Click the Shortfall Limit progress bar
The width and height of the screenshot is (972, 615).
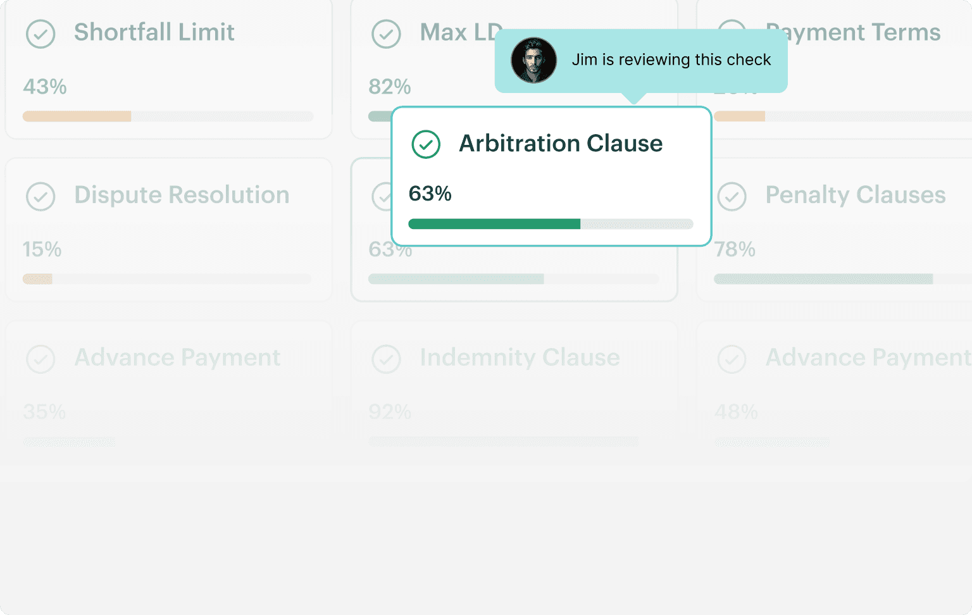[168, 116]
